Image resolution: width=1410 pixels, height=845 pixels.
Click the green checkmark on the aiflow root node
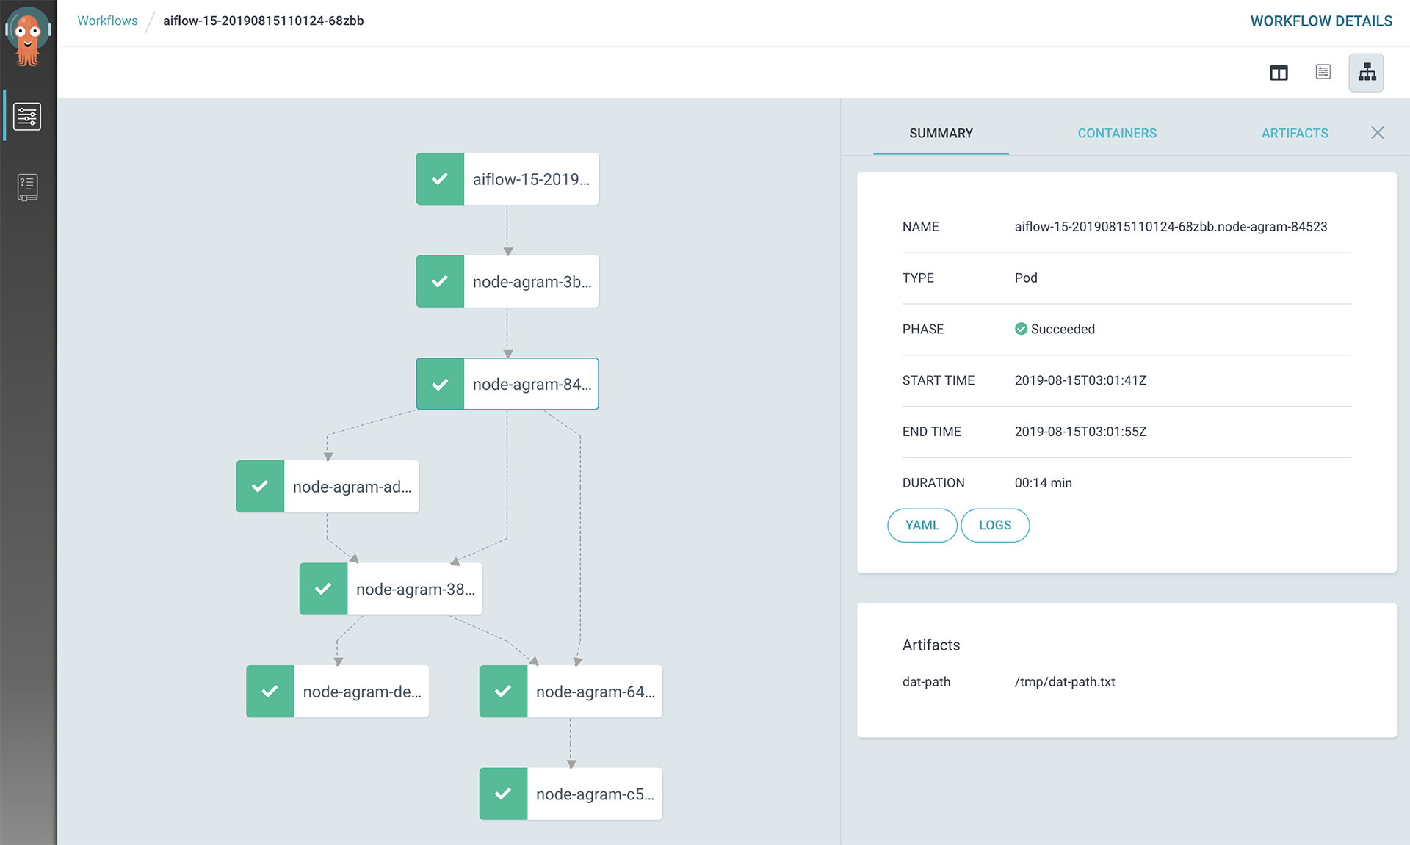(x=440, y=178)
